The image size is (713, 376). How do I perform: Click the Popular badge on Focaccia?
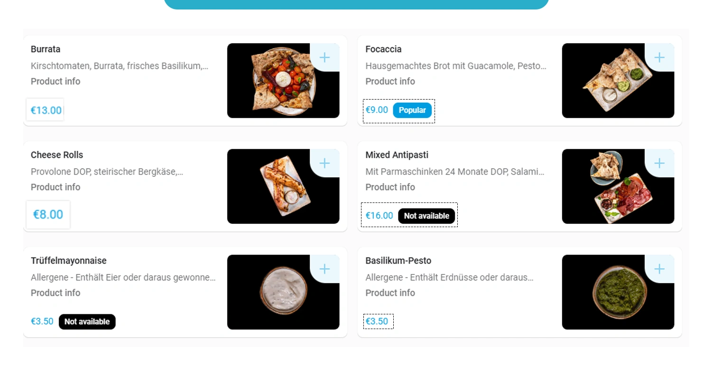click(x=412, y=110)
